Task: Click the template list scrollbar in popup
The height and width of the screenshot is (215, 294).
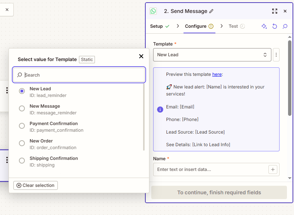Action: (x=144, y=117)
